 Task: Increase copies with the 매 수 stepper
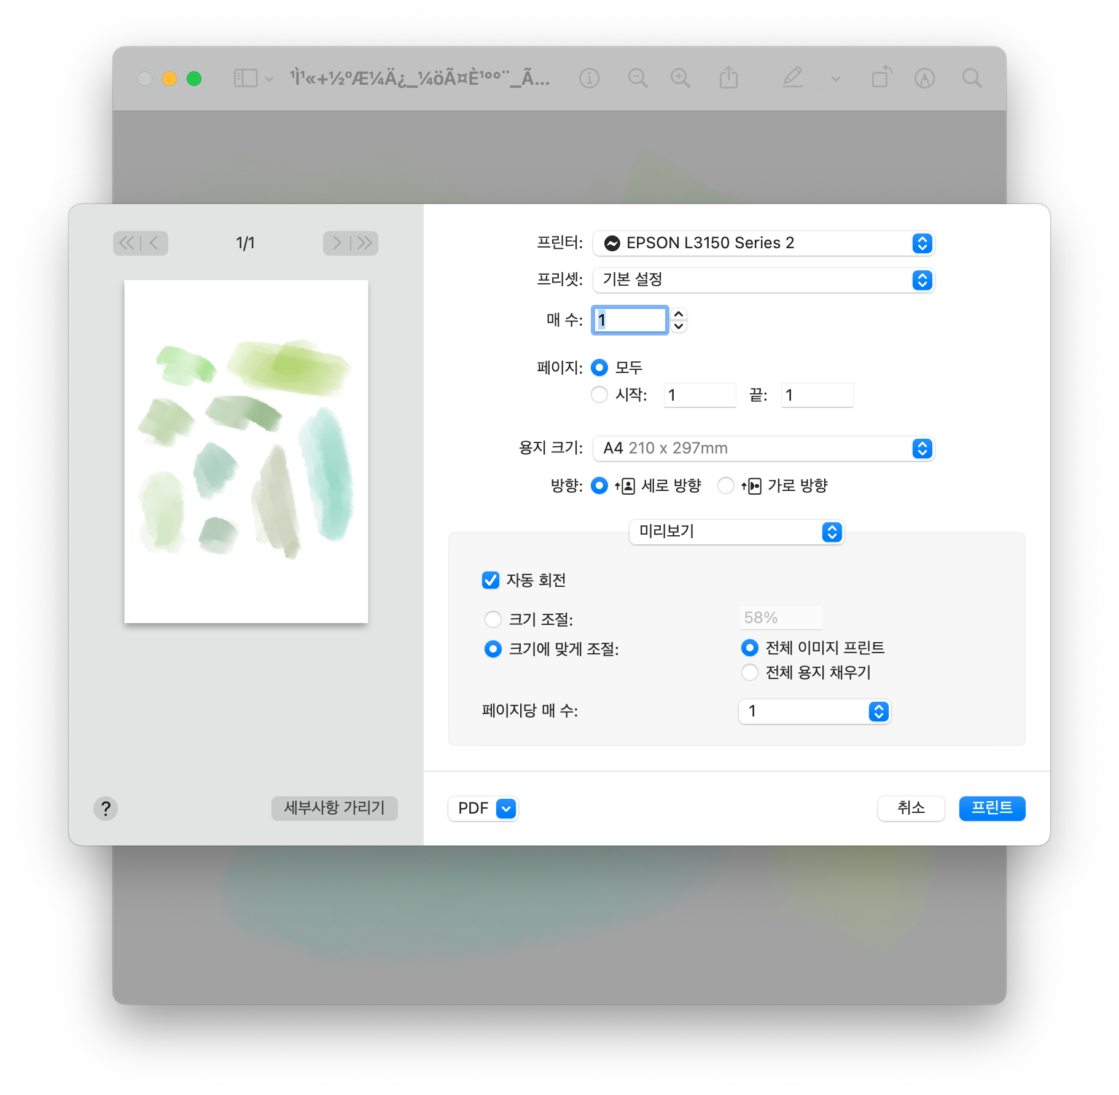(x=679, y=314)
